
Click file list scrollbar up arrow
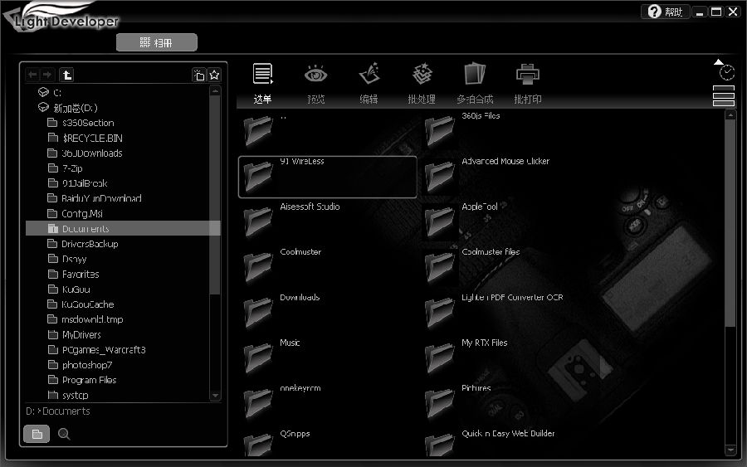click(730, 114)
